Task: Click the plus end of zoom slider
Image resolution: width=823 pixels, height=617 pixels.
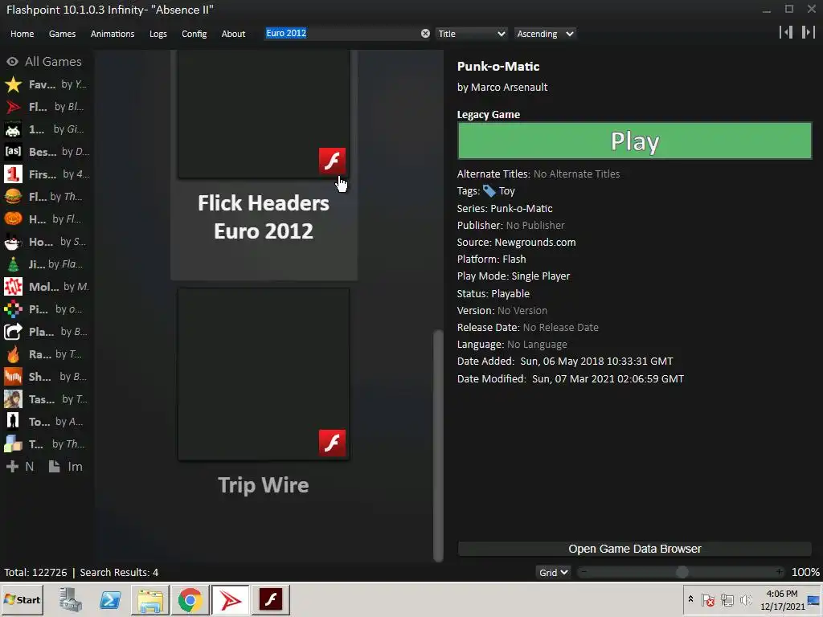Action: coord(780,572)
